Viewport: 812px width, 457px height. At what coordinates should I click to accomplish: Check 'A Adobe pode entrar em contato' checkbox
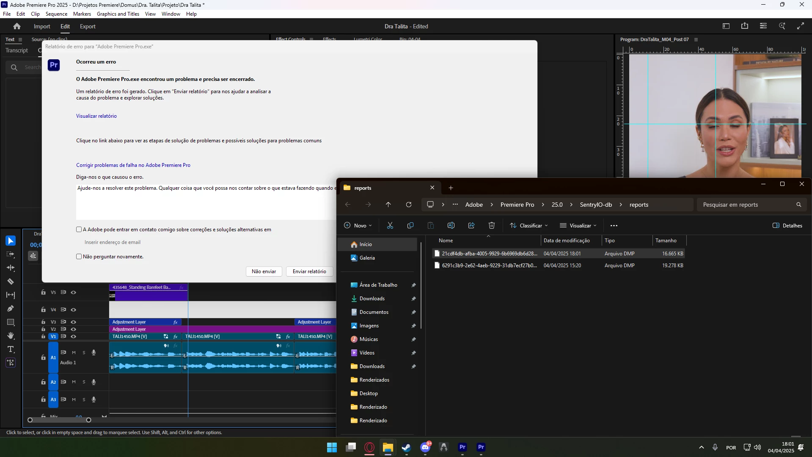(x=79, y=230)
